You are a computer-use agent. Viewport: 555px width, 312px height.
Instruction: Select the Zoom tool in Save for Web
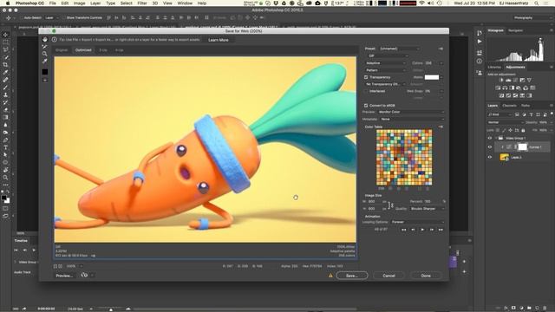point(45,54)
